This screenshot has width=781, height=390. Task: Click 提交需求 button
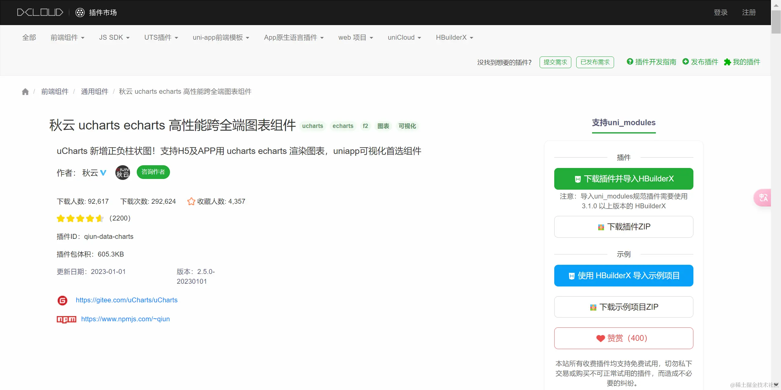point(555,62)
